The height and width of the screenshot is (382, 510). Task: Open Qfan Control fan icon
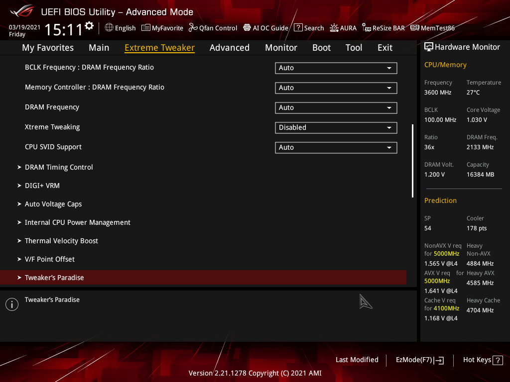[x=193, y=28]
